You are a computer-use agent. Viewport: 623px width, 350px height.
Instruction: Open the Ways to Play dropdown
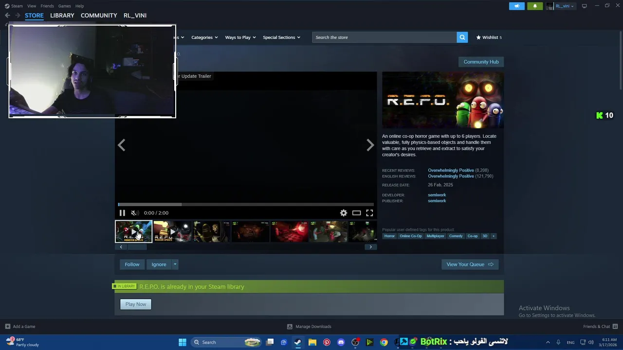pos(240,37)
